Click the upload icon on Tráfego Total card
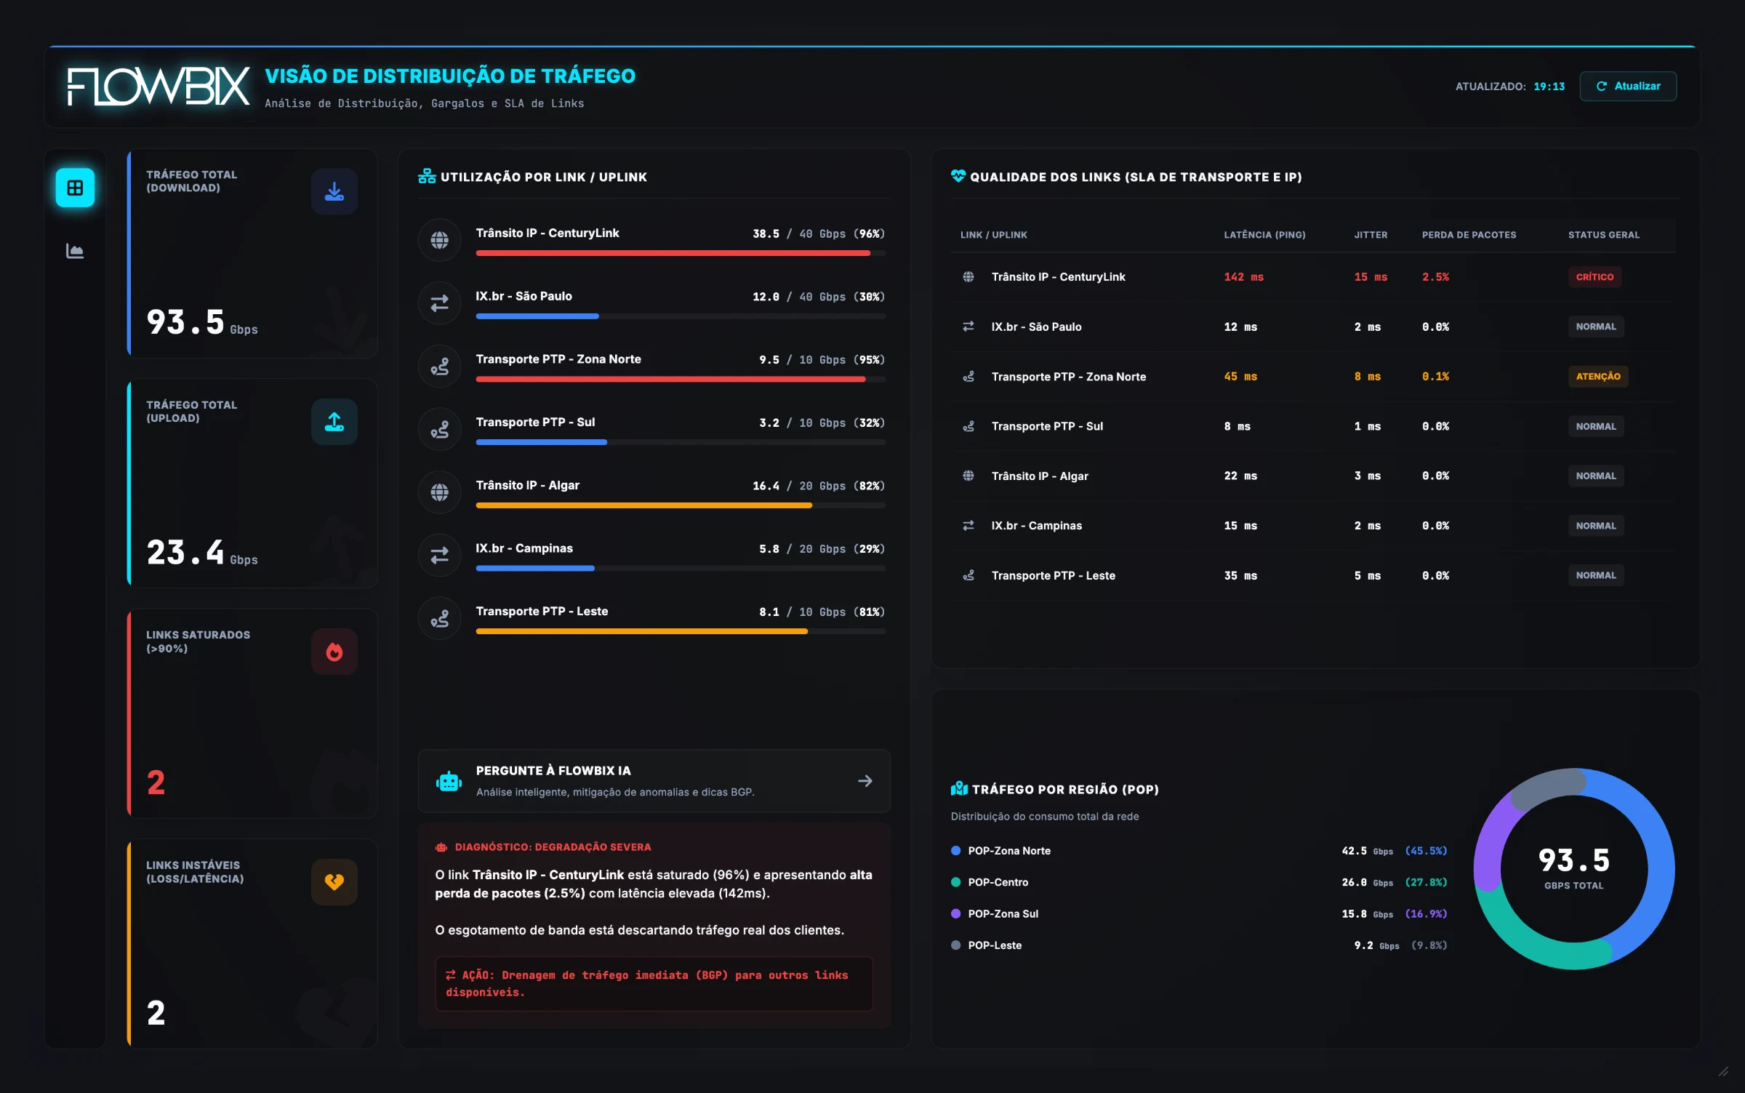 (334, 422)
